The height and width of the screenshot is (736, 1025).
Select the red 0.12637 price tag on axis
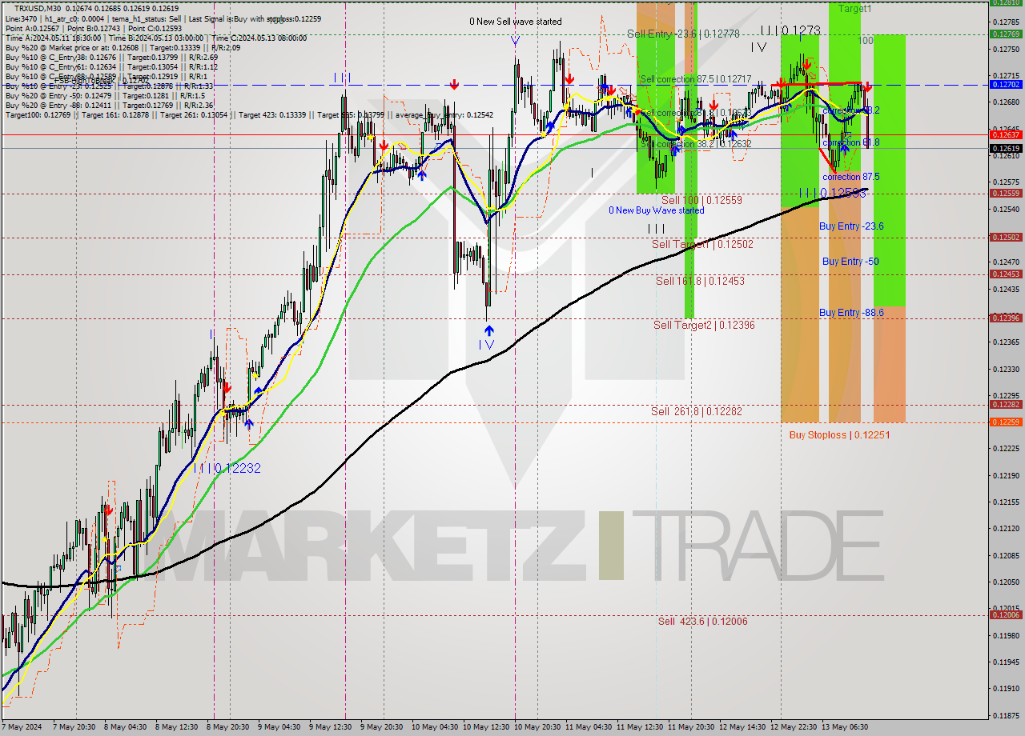coord(1006,134)
